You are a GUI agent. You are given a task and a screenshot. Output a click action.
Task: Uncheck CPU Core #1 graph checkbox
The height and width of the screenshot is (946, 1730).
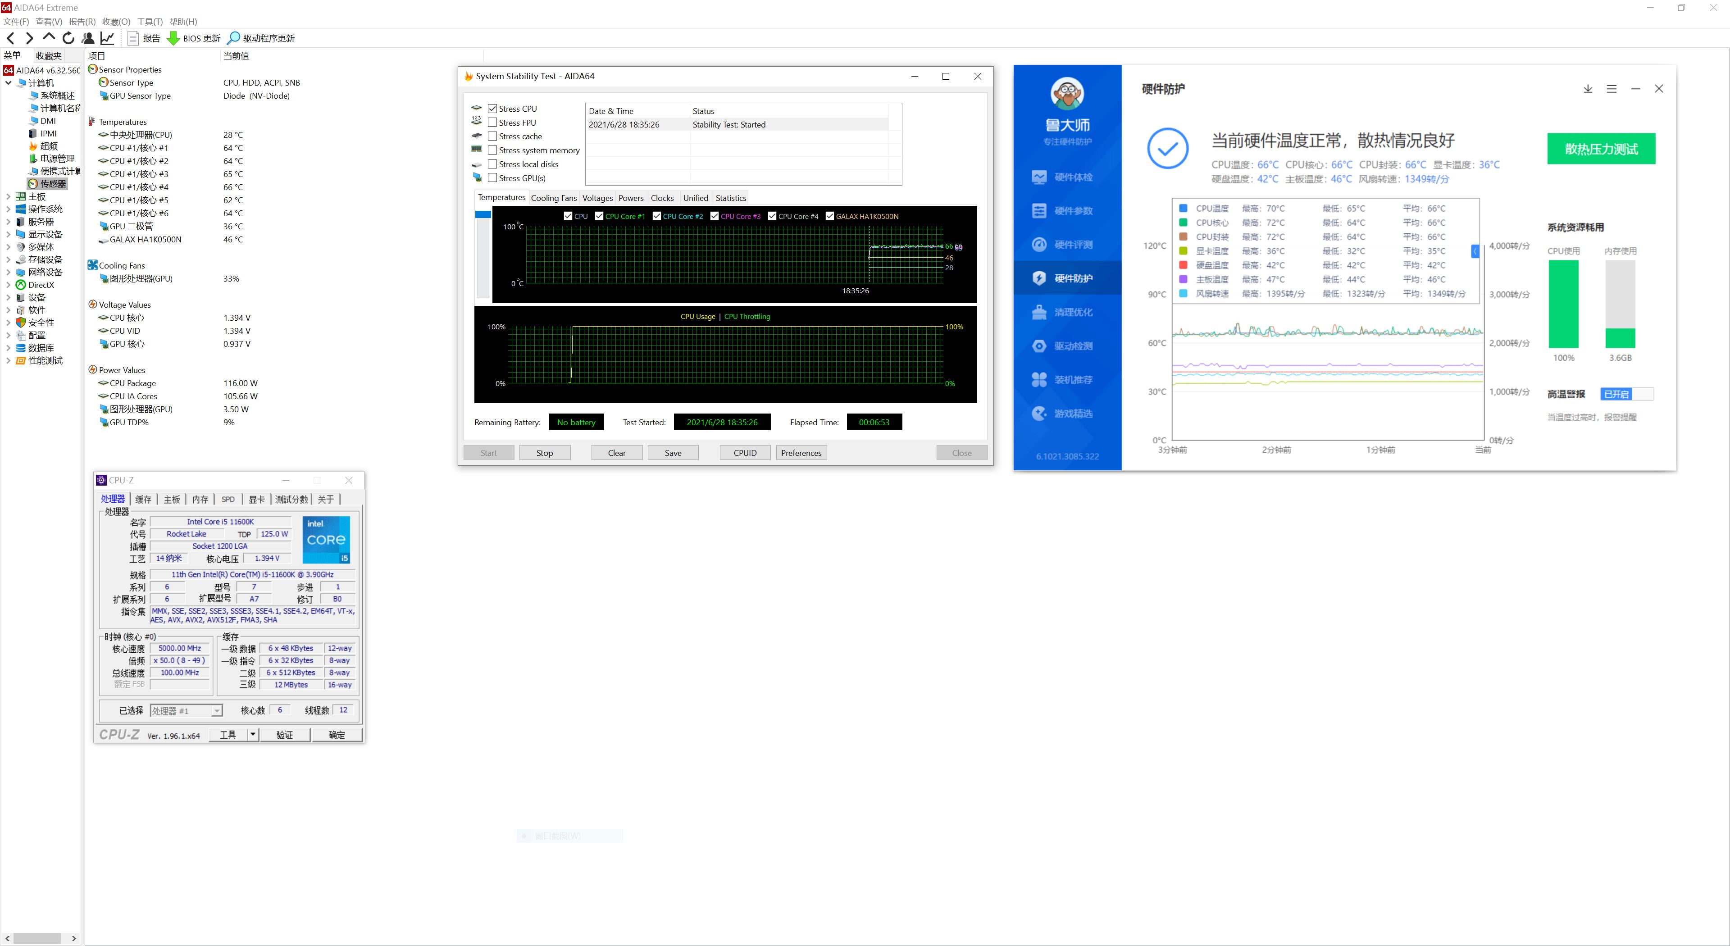599,216
